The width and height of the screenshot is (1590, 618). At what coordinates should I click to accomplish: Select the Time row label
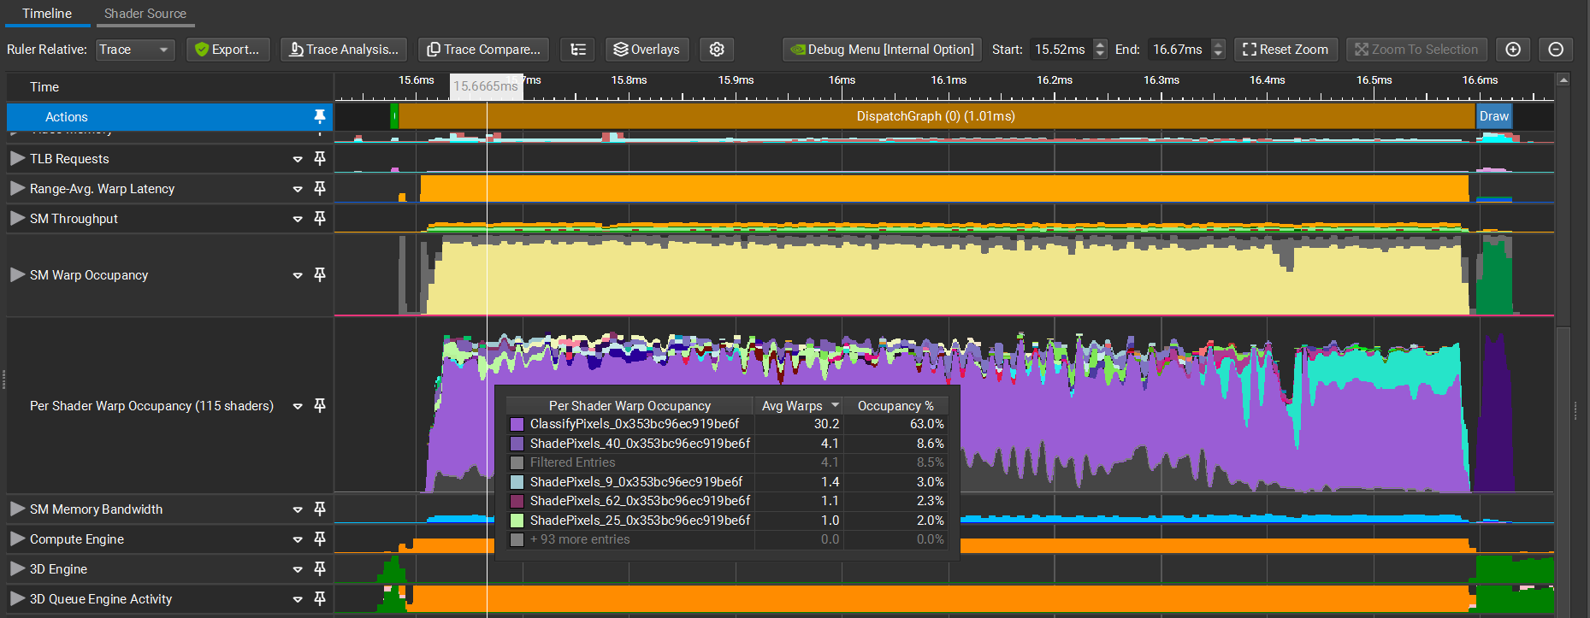44,87
